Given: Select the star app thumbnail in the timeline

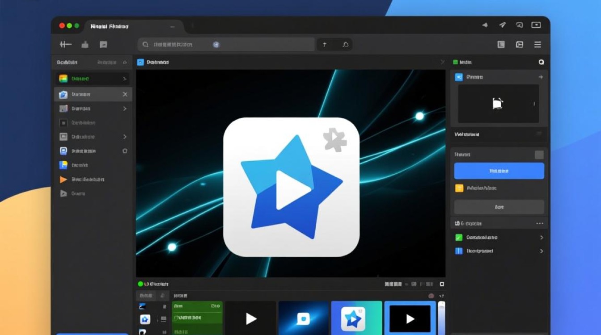Looking at the screenshot, I should click(x=356, y=318).
